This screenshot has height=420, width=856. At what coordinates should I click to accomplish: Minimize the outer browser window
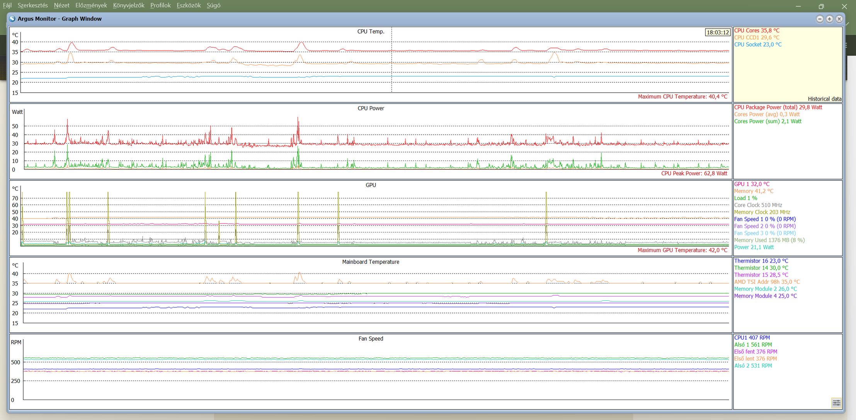pyautogui.click(x=798, y=6)
